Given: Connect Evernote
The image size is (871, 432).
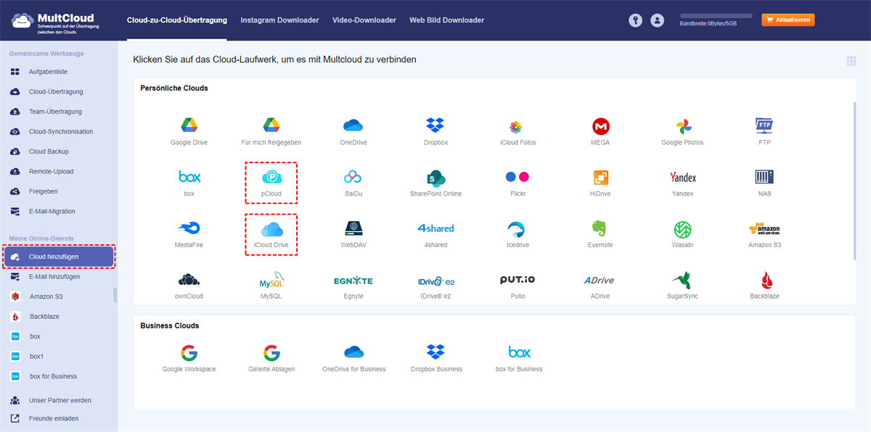Looking at the screenshot, I should pos(600,229).
